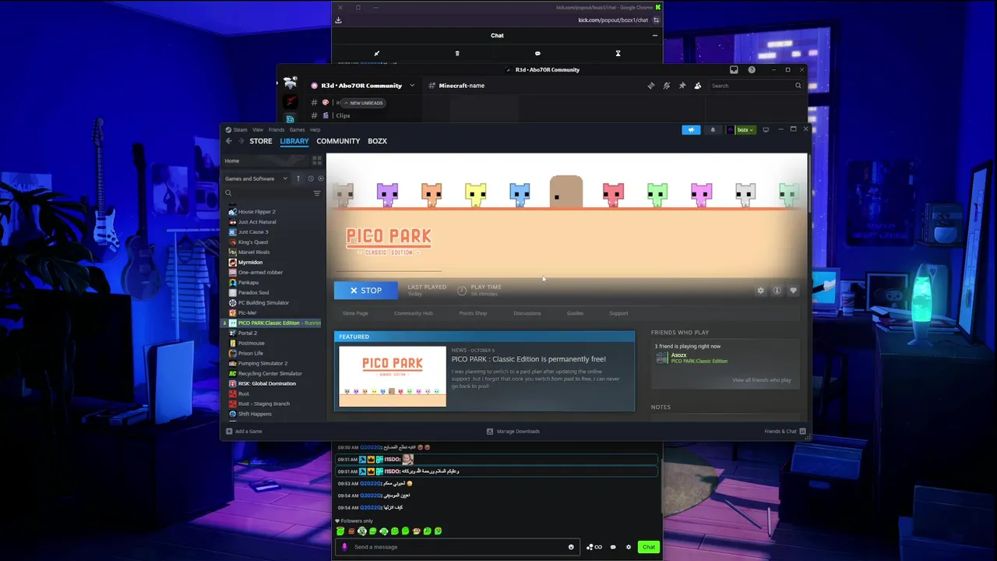Open advanced filter icon next to library search

coord(316,193)
